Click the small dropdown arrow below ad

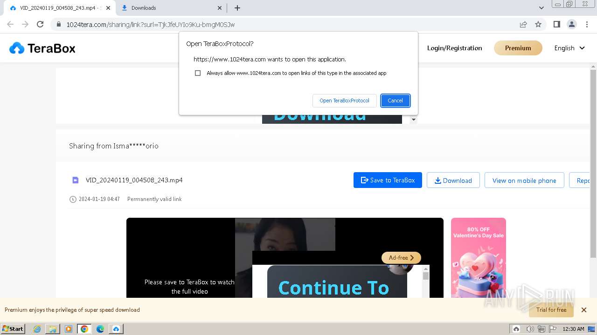point(413,120)
